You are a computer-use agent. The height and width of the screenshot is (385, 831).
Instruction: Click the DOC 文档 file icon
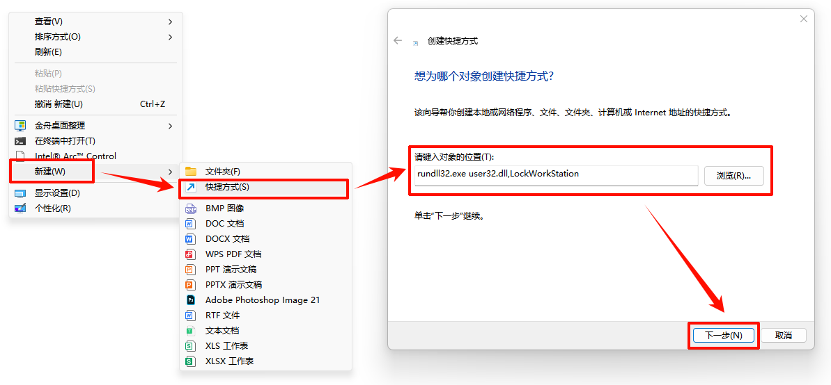click(x=189, y=224)
